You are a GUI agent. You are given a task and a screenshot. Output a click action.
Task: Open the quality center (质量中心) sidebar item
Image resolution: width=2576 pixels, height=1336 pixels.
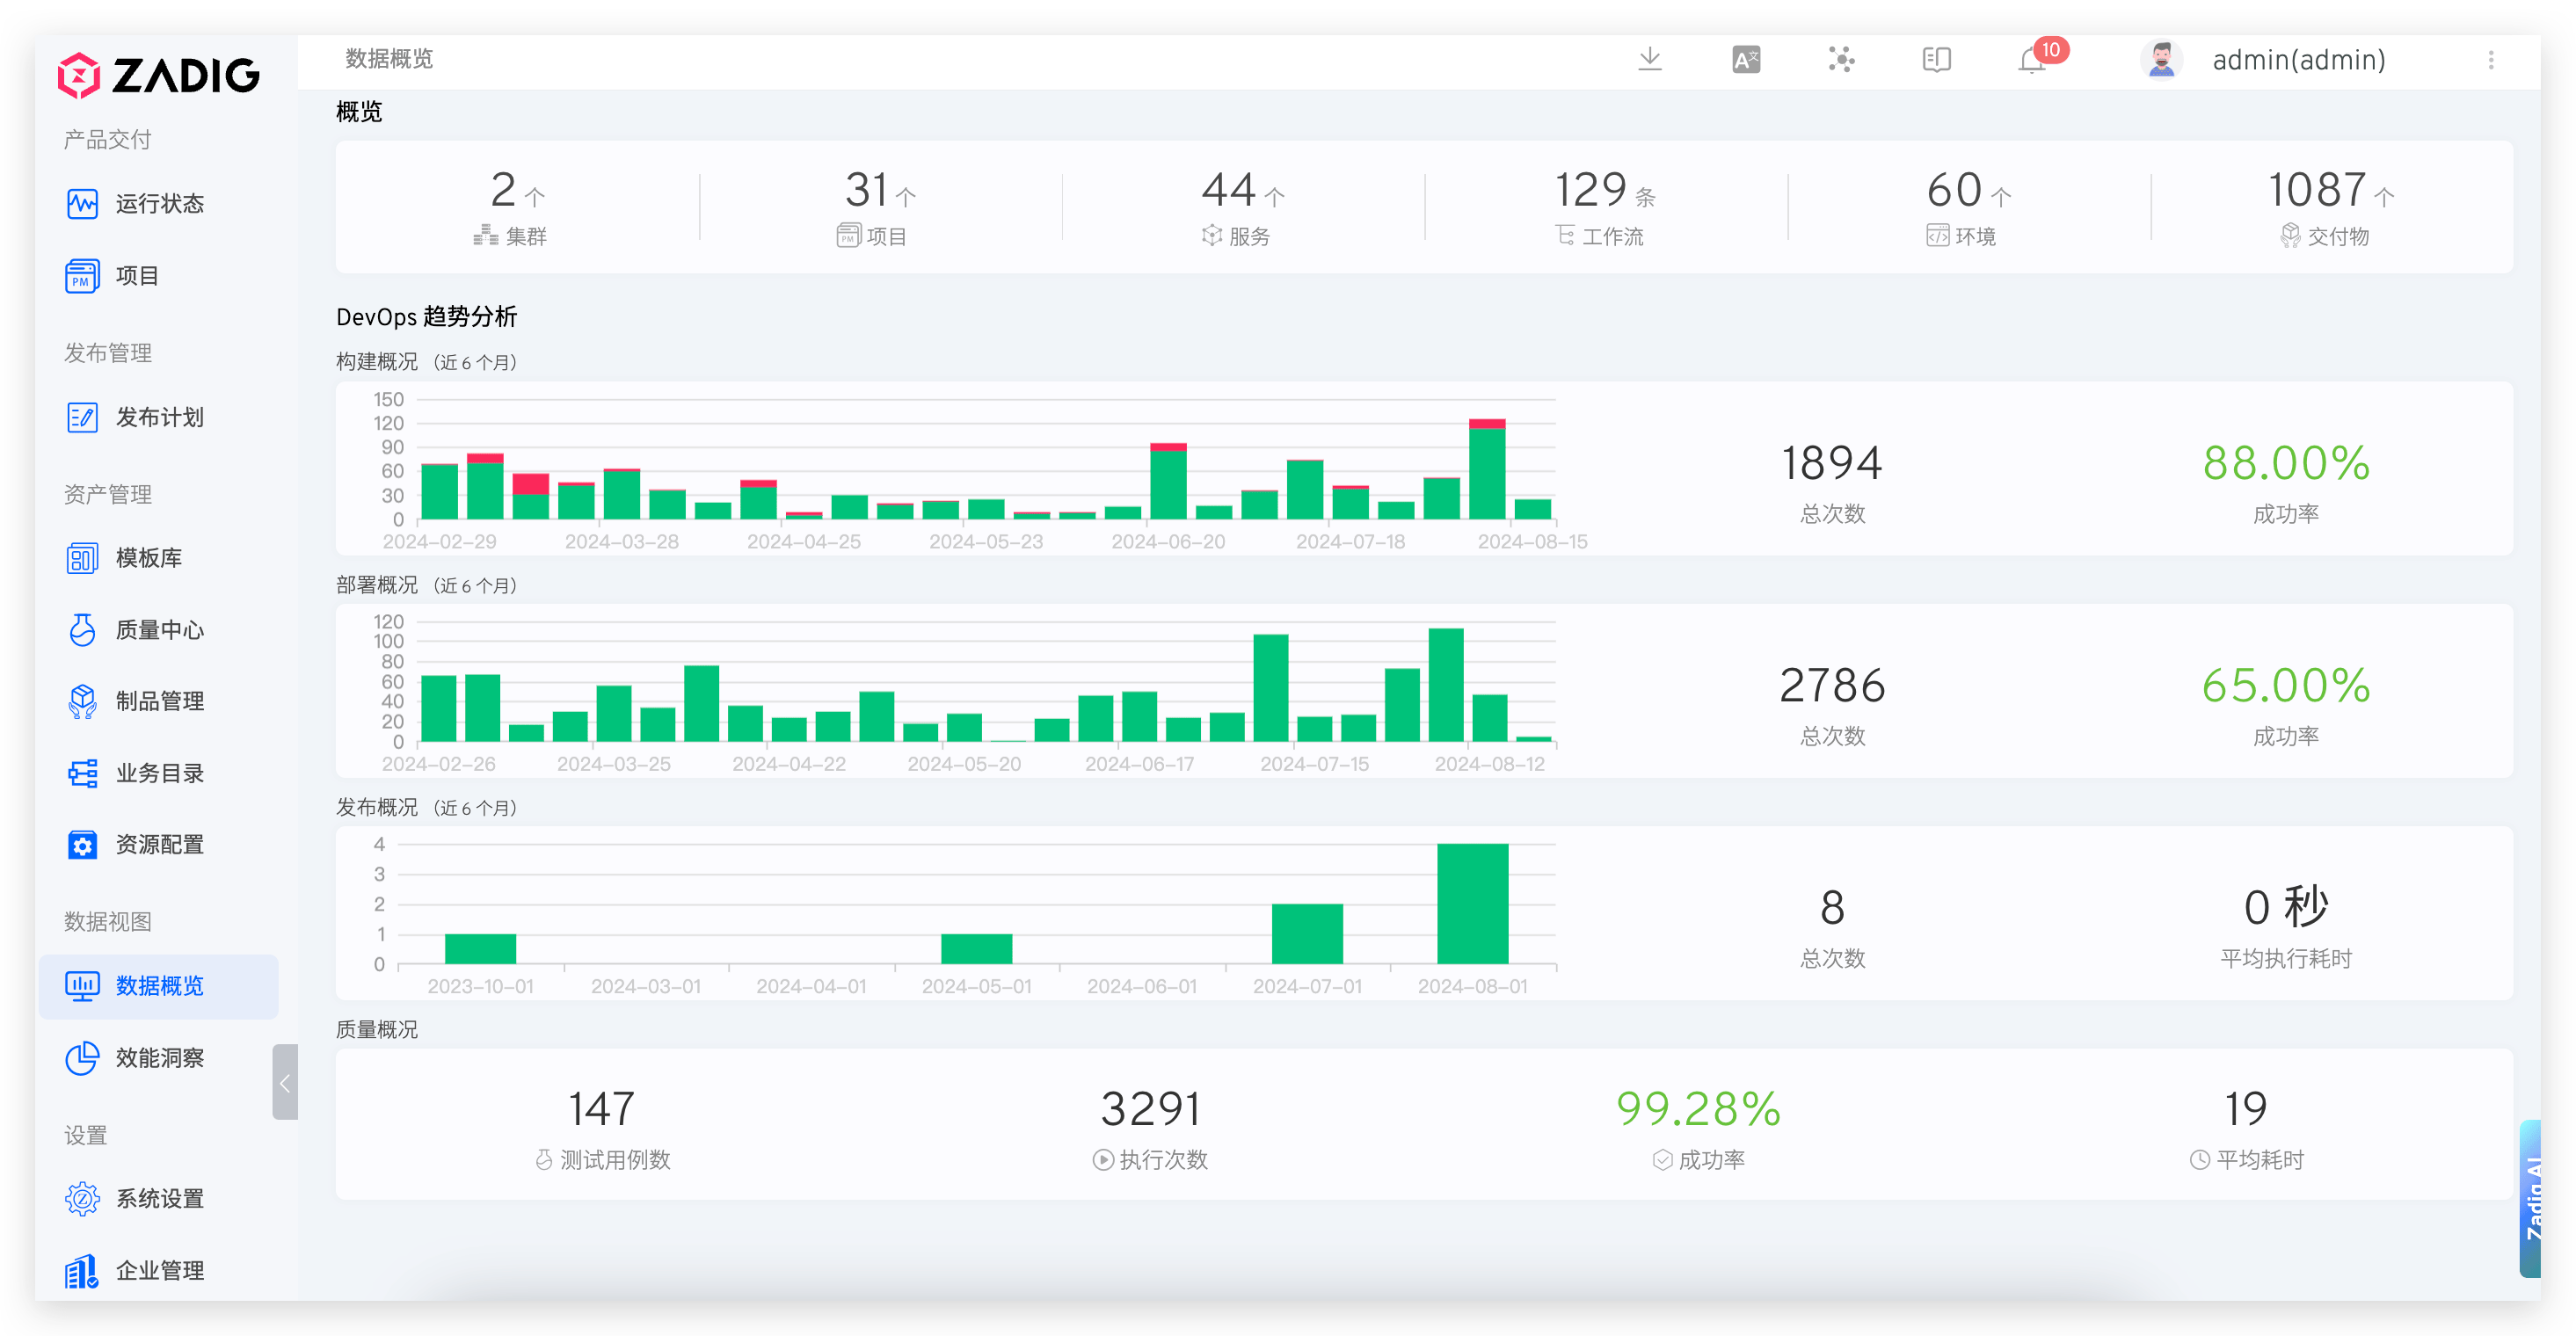point(158,630)
